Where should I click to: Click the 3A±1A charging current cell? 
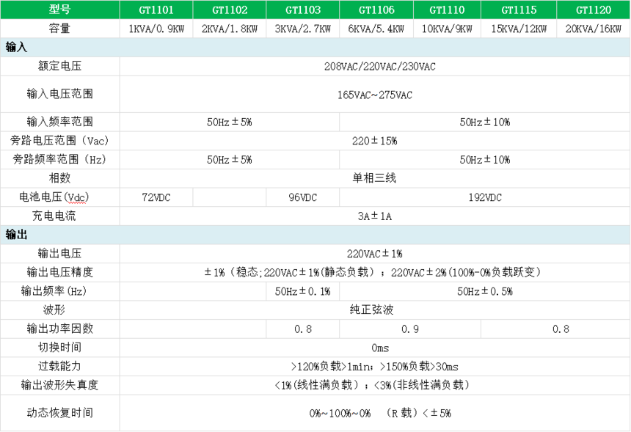coord(374,216)
